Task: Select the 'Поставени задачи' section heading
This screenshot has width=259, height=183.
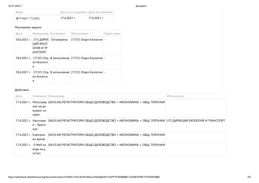Action: click(x=28, y=27)
